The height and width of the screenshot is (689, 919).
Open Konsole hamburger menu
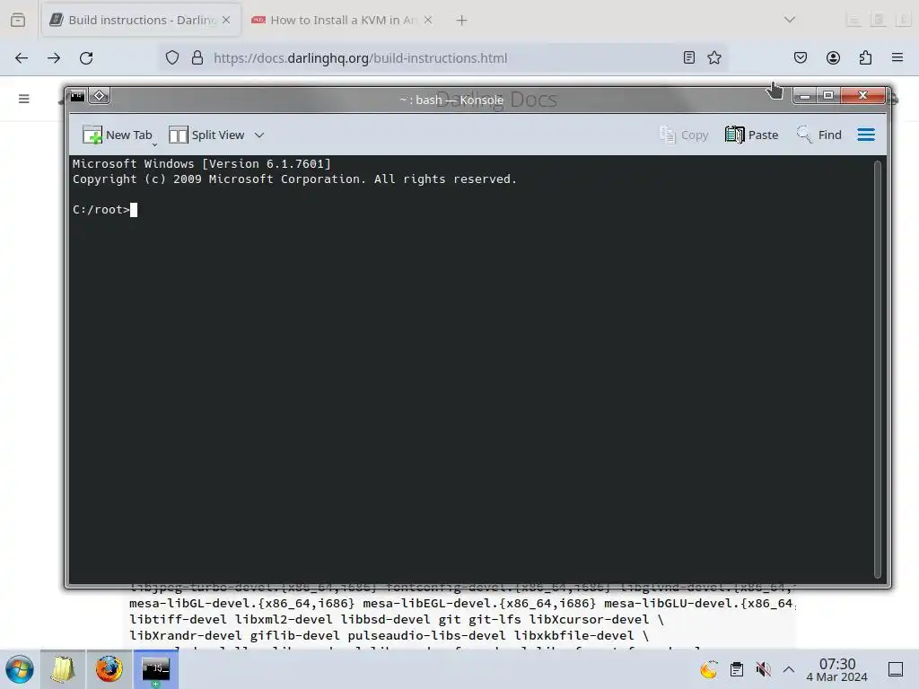(x=866, y=135)
